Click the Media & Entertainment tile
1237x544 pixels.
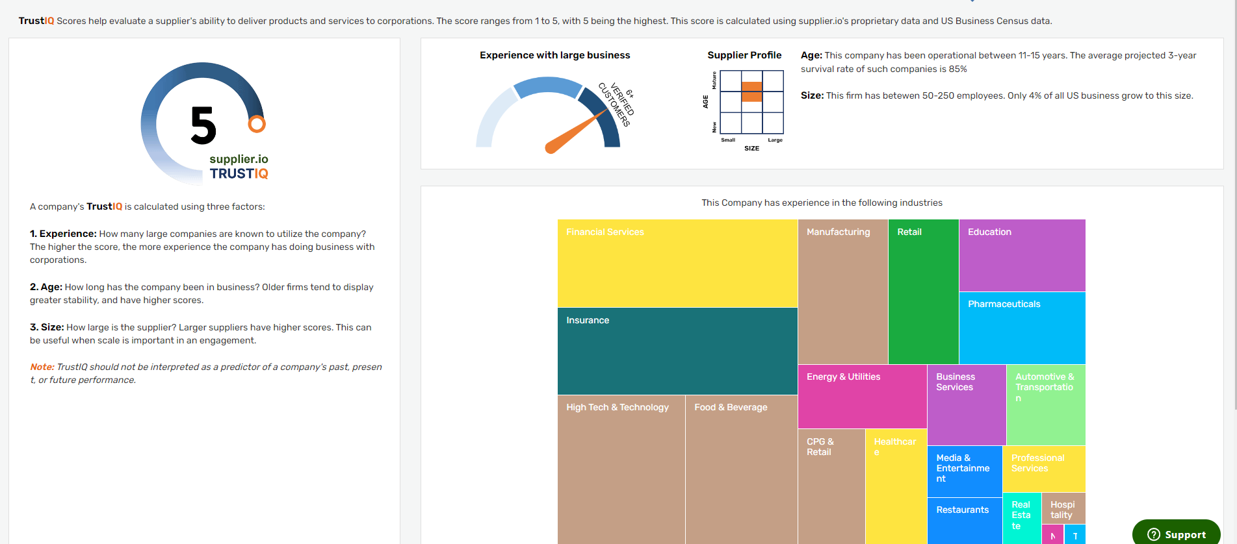965,471
